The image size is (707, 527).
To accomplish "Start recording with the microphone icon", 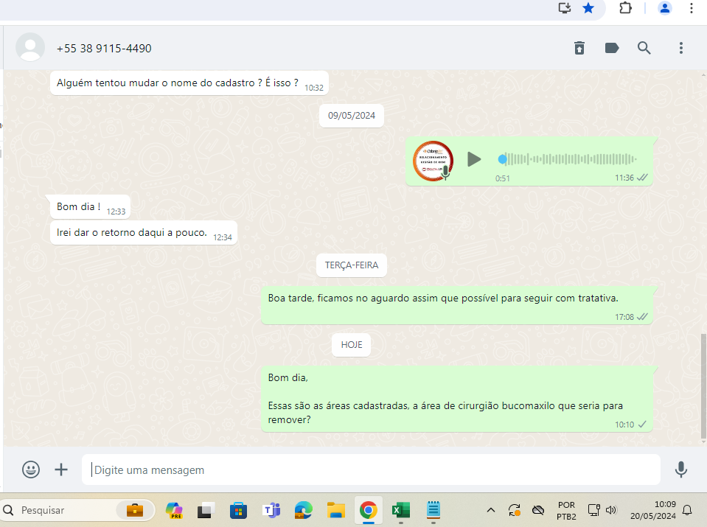I will click(x=680, y=470).
